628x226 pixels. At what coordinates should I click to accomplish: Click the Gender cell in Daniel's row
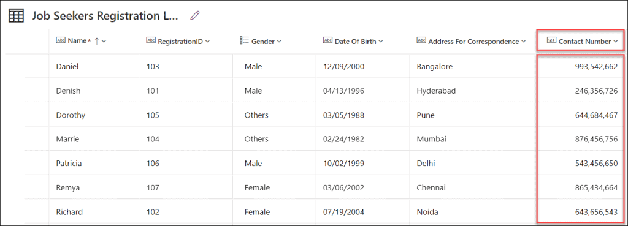click(253, 66)
